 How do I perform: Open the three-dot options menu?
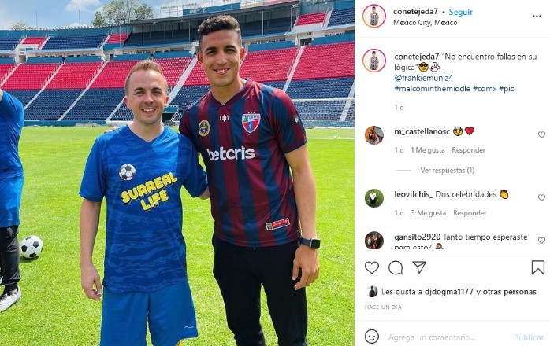(x=537, y=16)
